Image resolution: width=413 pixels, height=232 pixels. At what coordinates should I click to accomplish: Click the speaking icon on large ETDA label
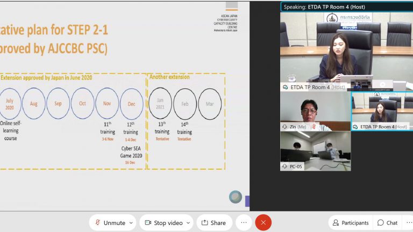tap(285, 87)
